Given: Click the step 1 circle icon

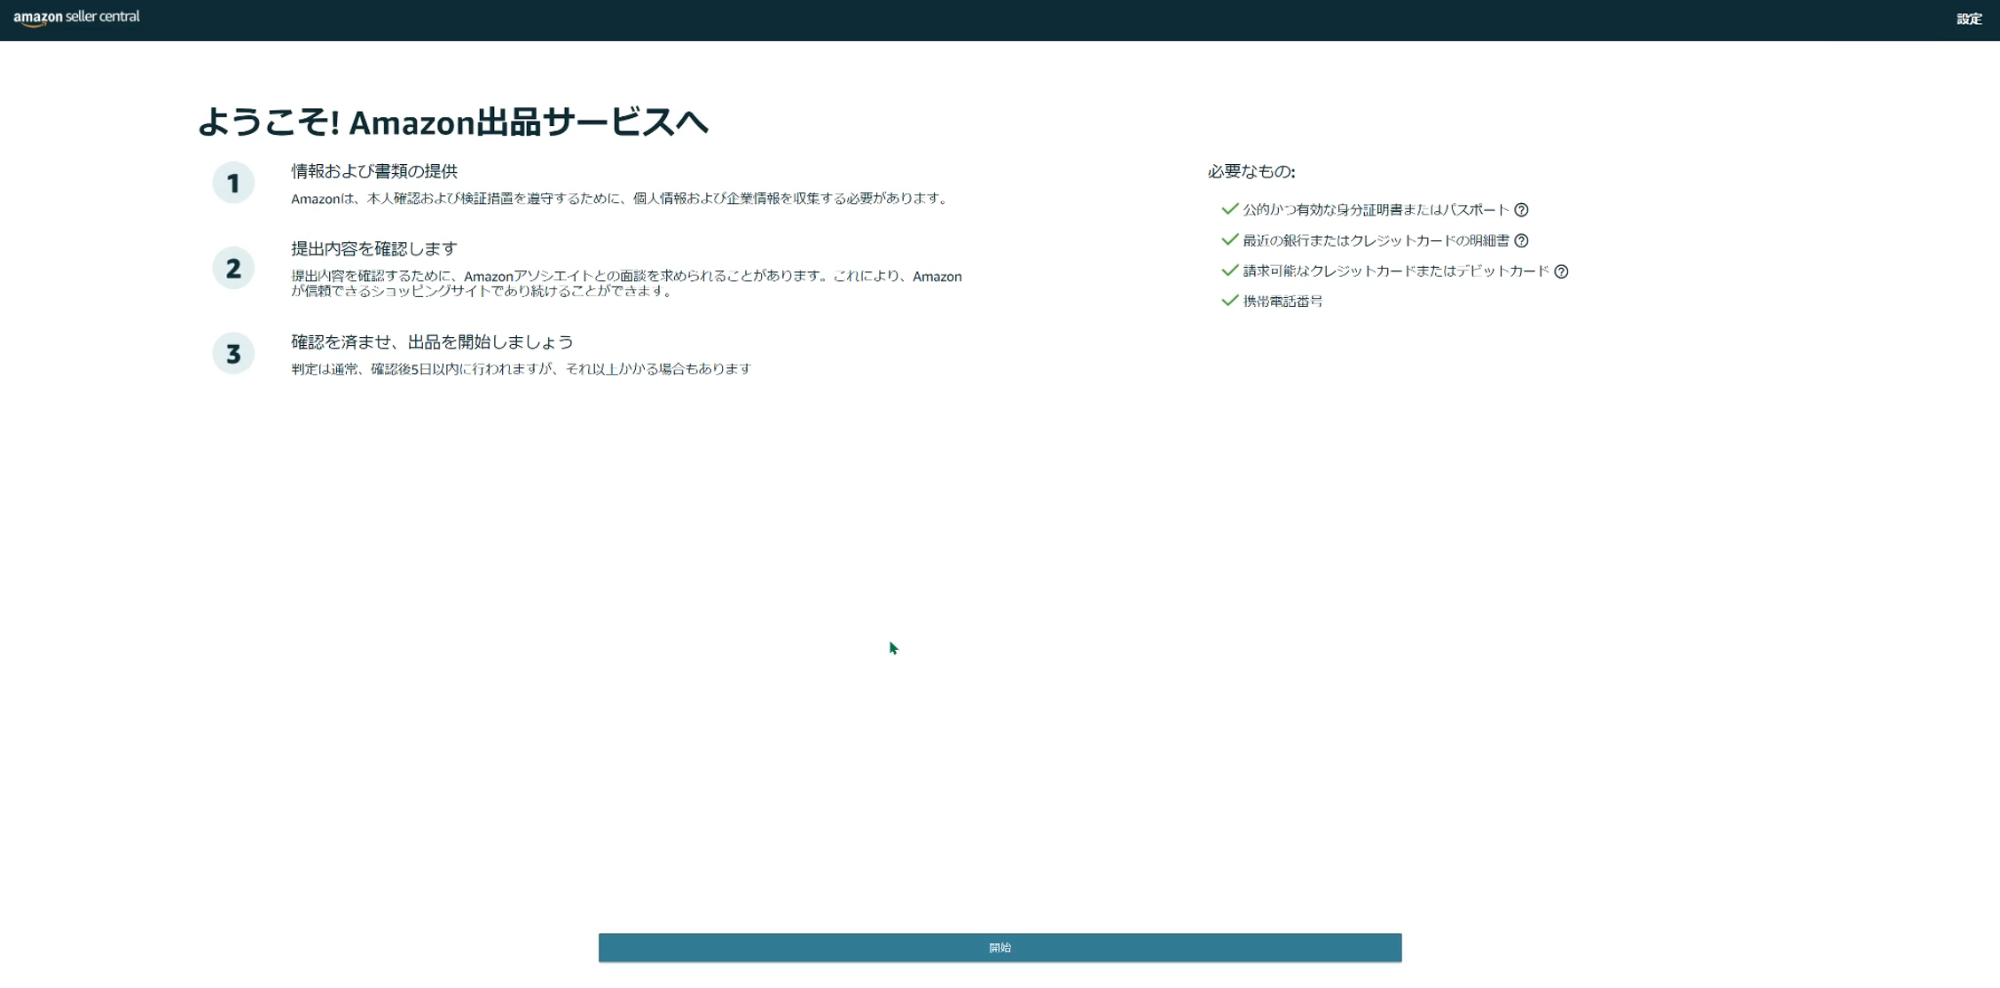Looking at the screenshot, I should click(x=233, y=183).
